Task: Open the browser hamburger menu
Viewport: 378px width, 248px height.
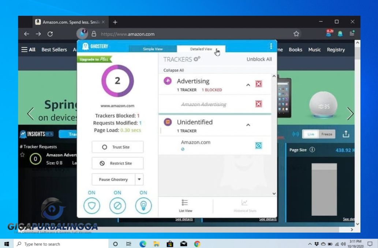Action: [x=352, y=33]
